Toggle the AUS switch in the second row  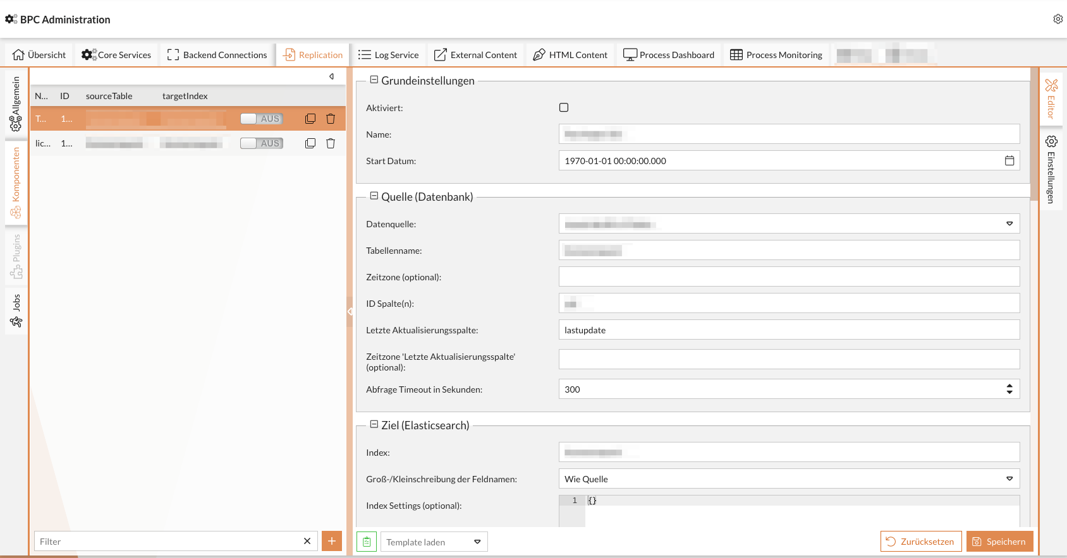pos(262,143)
